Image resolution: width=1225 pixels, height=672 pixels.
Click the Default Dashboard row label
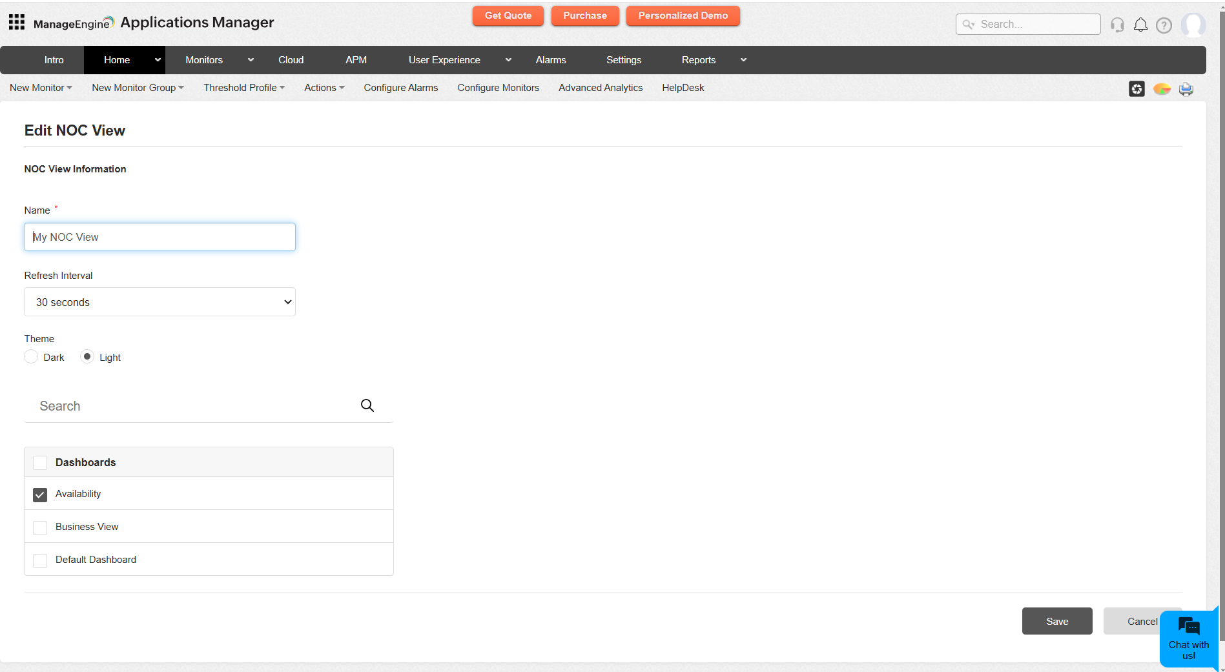[96, 560]
